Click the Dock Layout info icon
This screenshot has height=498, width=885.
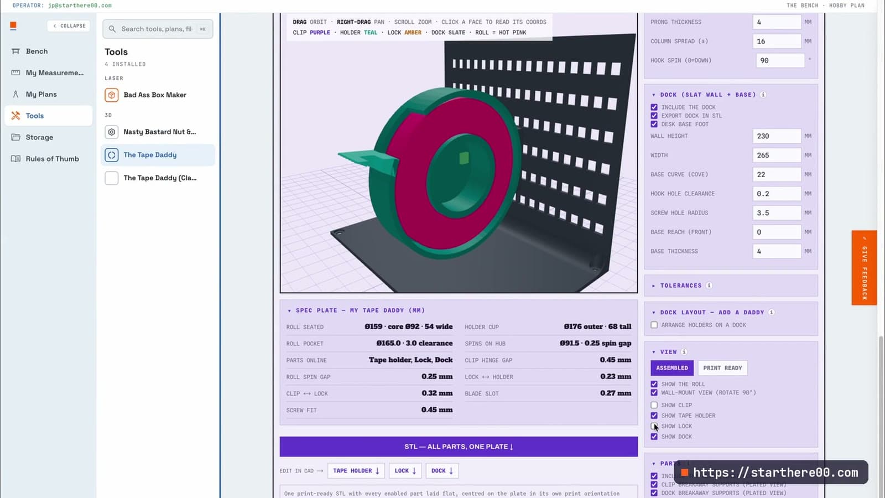point(772,312)
